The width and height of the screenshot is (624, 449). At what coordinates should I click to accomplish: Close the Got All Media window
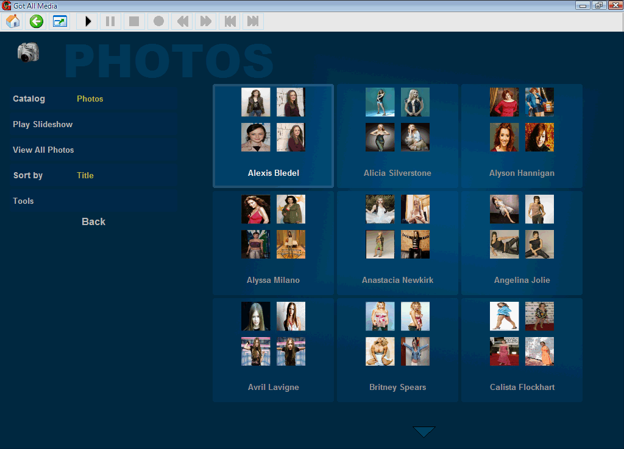click(x=615, y=5)
